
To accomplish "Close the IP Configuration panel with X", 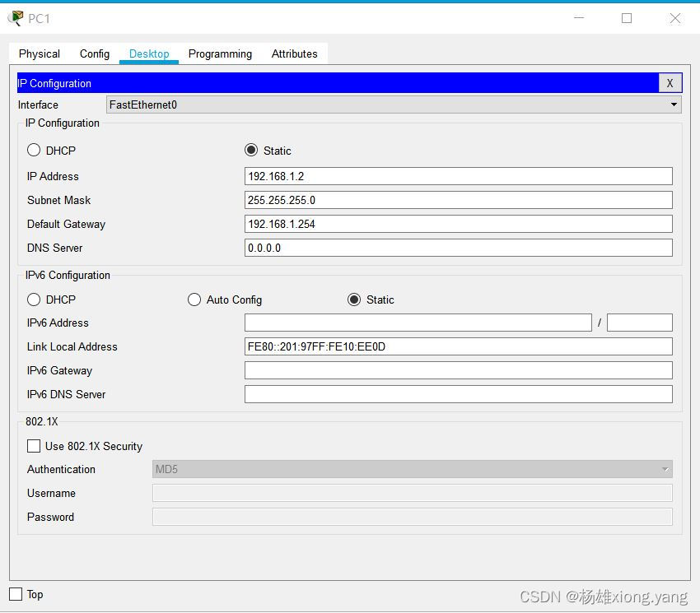I will [670, 83].
